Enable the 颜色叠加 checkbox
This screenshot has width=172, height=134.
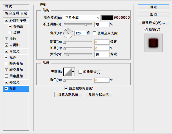(x=6, y=64)
